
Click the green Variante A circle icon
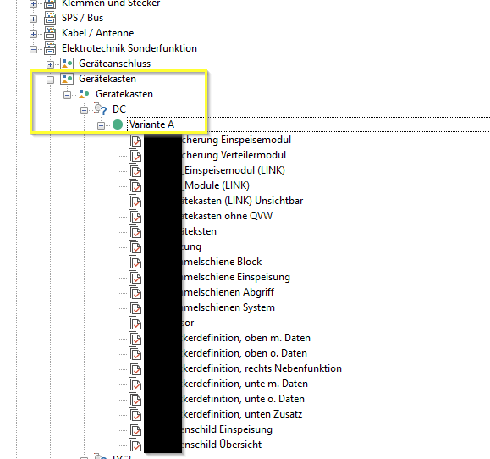point(118,124)
